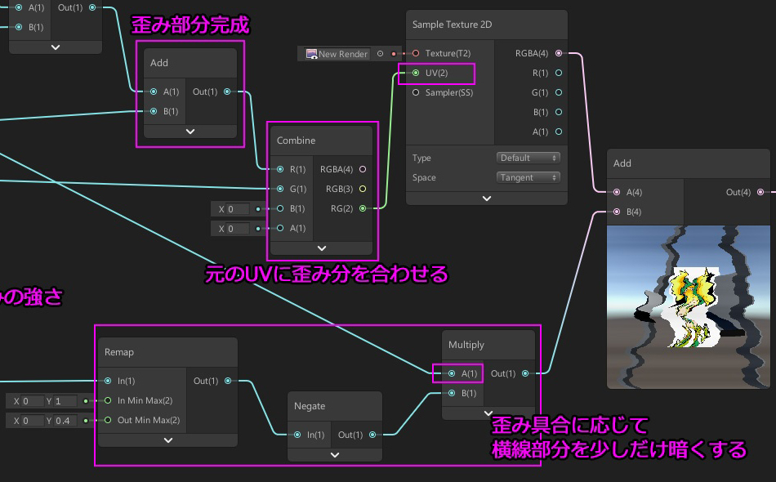Edit the X value field beside Combine A(1)
776x482 pixels.
click(x=238, y=229)
